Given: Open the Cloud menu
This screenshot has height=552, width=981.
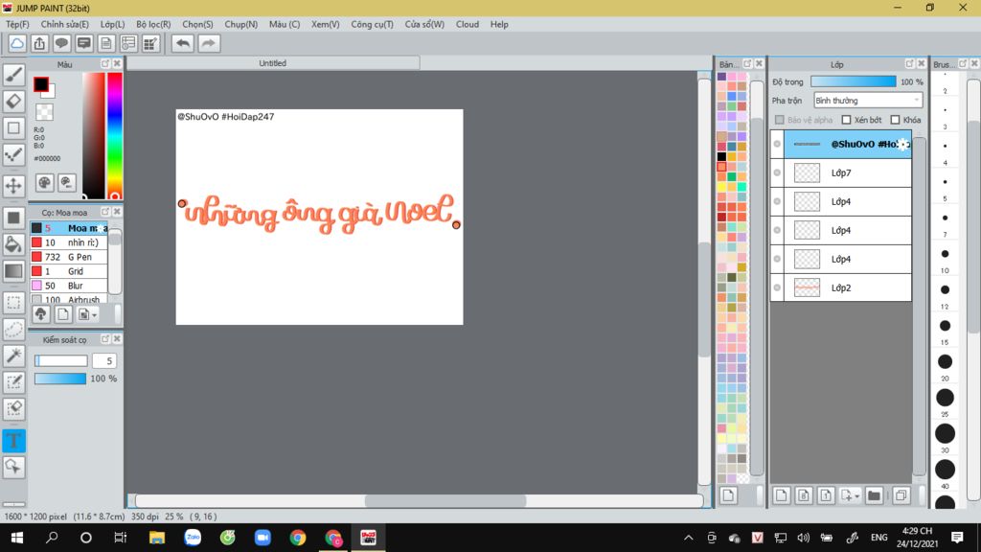Looking at the screenshot, I should (468, 24).
